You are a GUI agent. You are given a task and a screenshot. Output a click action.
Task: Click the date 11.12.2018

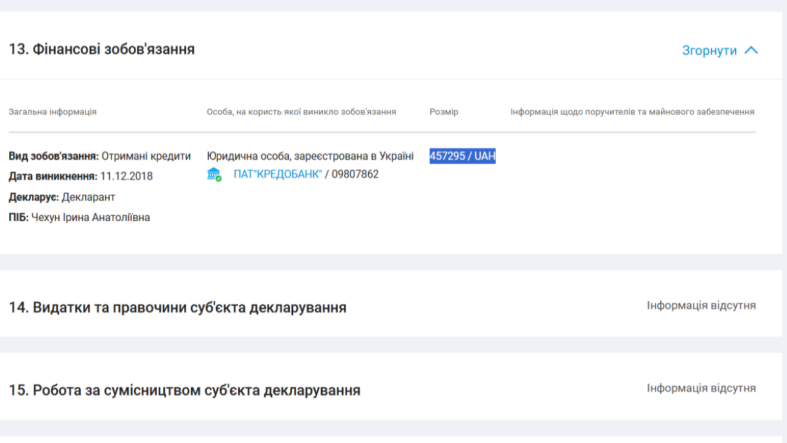point(127,177)
